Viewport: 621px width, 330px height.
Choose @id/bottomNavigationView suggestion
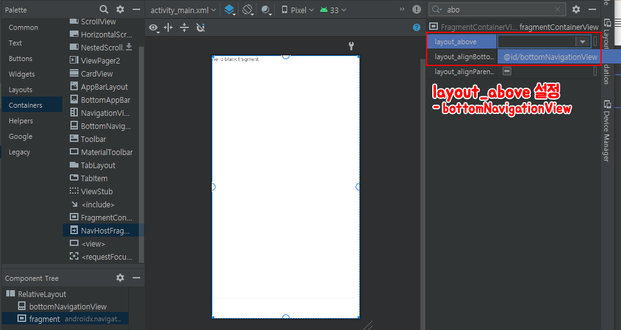pos(550,57)
